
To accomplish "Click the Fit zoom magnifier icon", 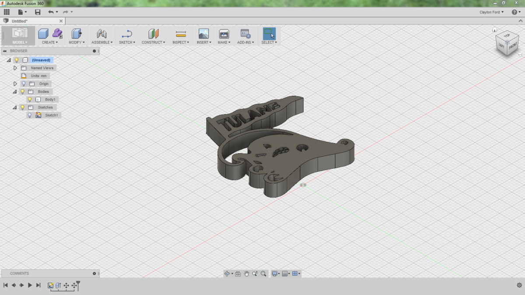I will point(263,274).
